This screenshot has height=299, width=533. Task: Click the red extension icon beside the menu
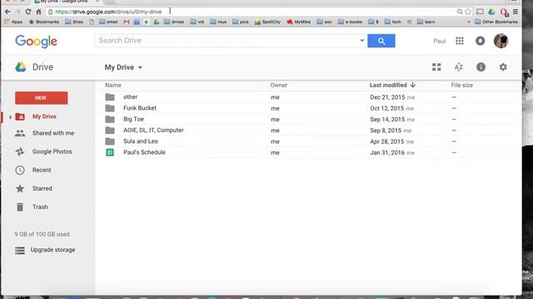(x=504, y=12)
